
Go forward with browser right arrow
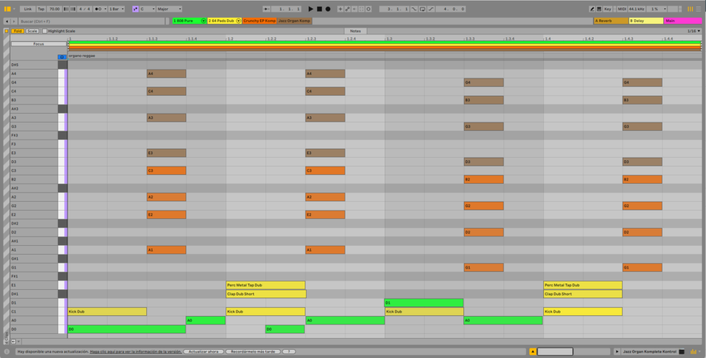(x=14, y=21)
